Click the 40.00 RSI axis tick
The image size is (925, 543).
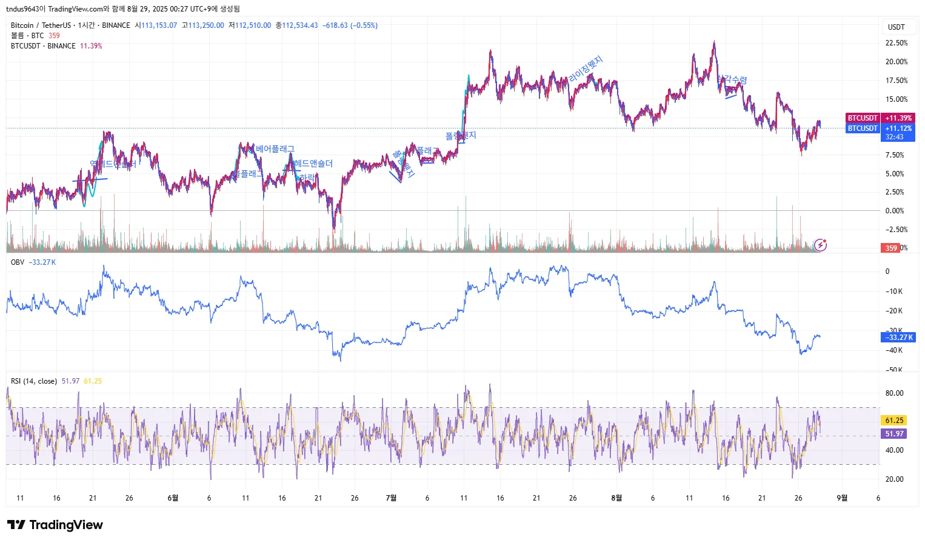[x=894, y=450]
